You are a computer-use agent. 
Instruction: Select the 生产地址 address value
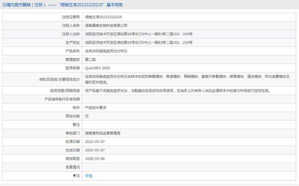coord(138,42)
